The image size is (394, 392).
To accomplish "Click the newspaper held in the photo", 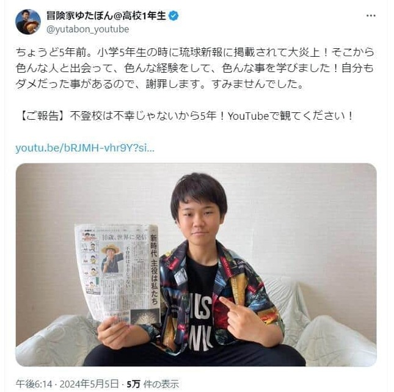I will coord(118,274).
